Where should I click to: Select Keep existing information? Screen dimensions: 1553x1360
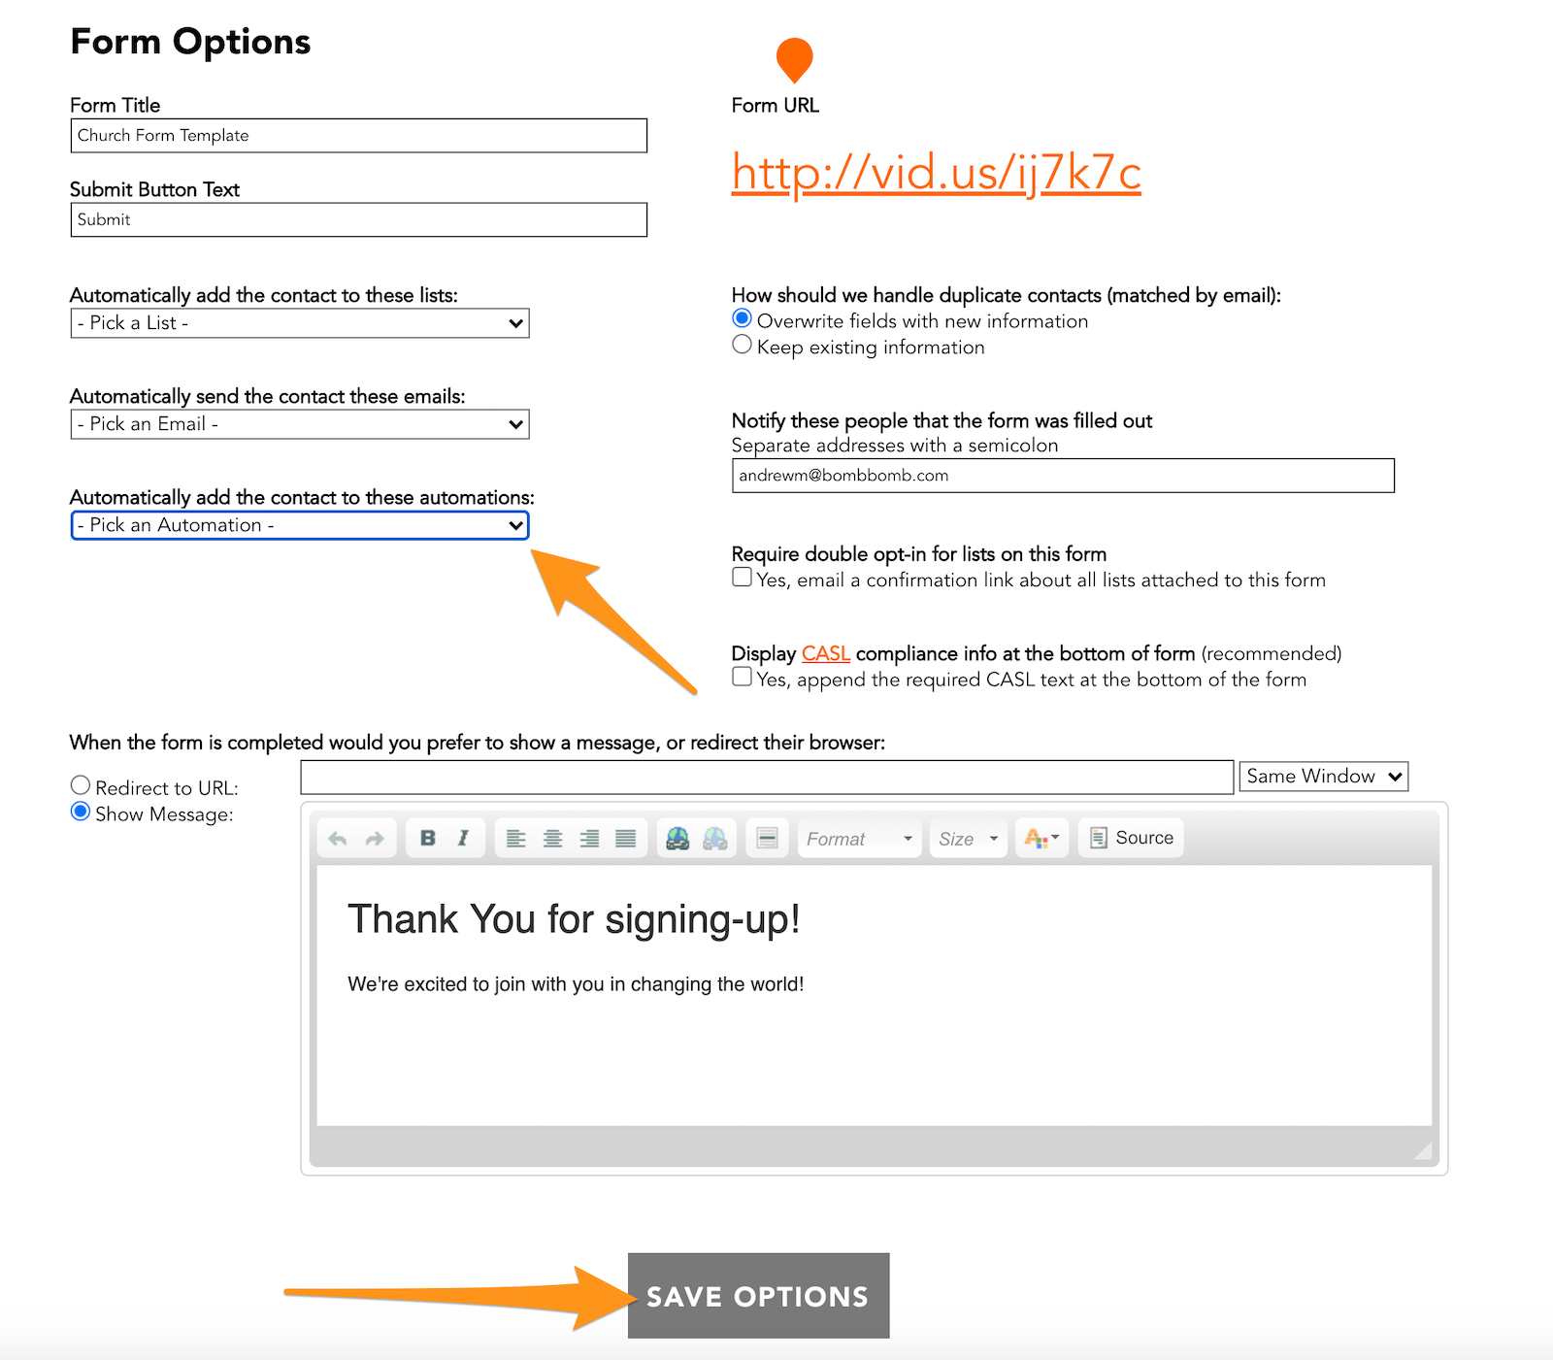[x=743, y=345]
